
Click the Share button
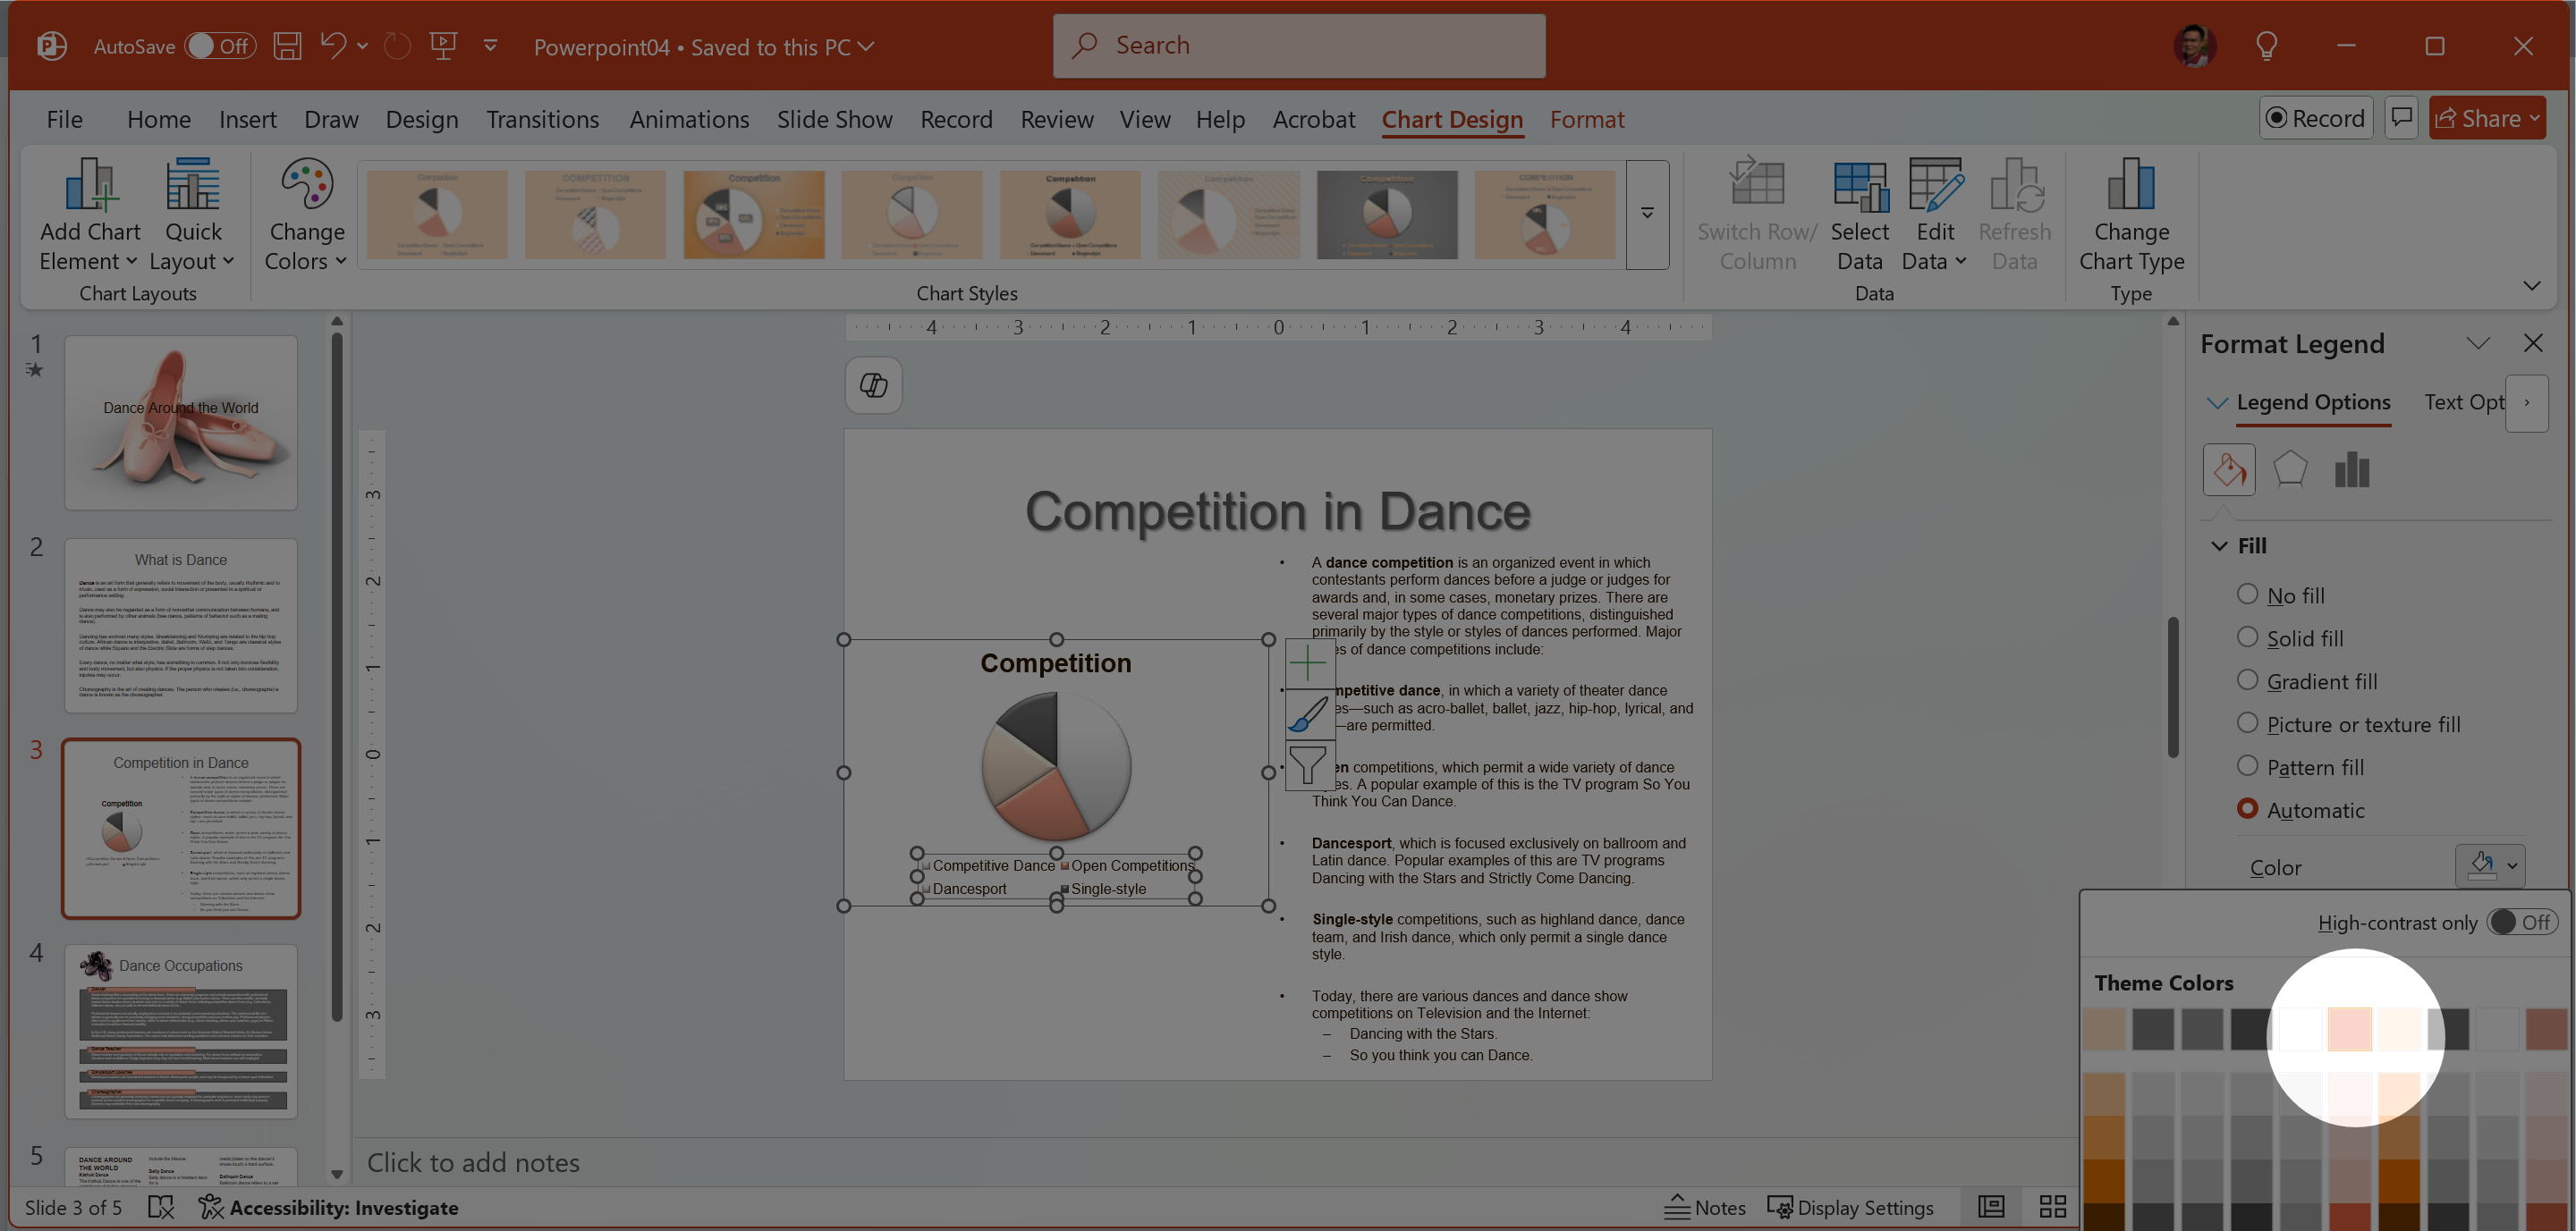pyautogui.click(x=2485, y=118)
